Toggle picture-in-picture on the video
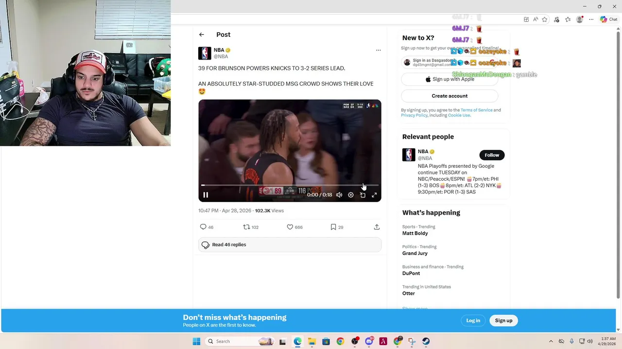 363,195
